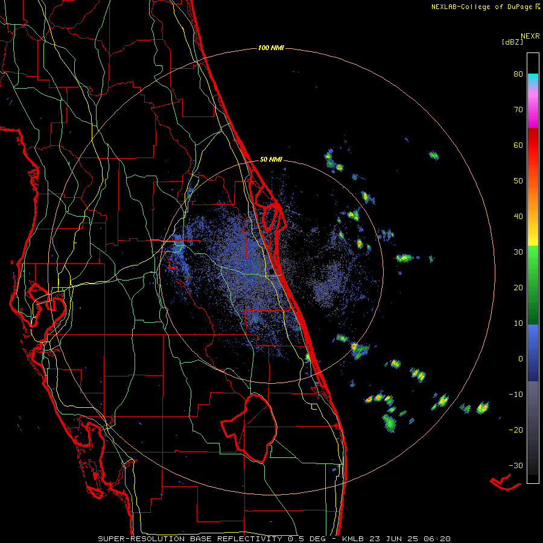The image size is (543, 543).
Task: Click the 0 value on dBZ scale
Action: 521,359
